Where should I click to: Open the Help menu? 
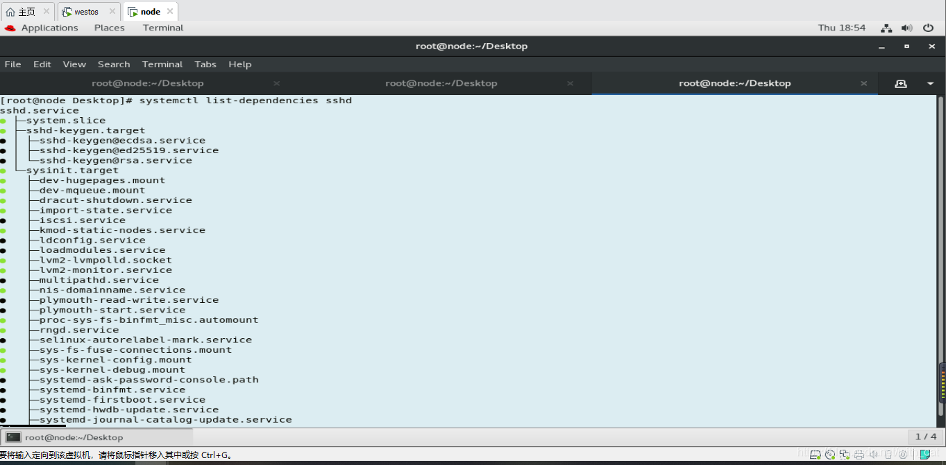pos(240,64)
